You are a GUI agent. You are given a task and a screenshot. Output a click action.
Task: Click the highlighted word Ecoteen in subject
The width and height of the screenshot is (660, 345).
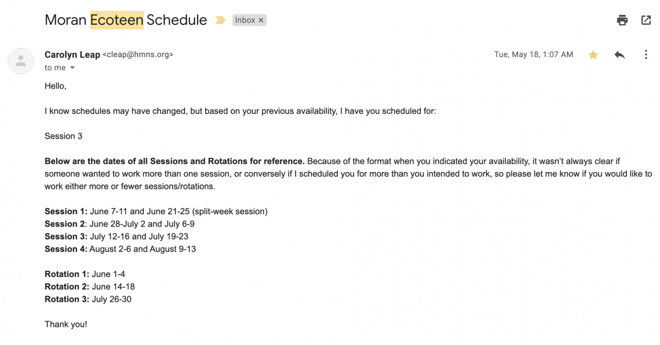tap(117, 21)
